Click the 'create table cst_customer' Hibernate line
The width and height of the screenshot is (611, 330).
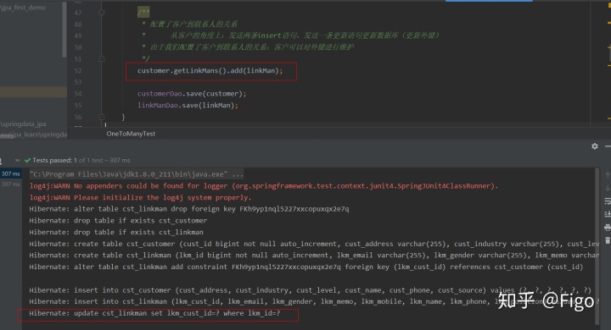(x=314, y=244)
